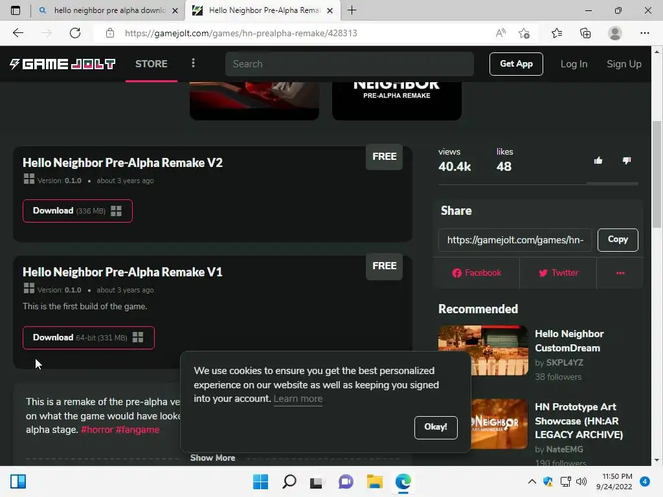Share the game on Facebook

point(477,273)
